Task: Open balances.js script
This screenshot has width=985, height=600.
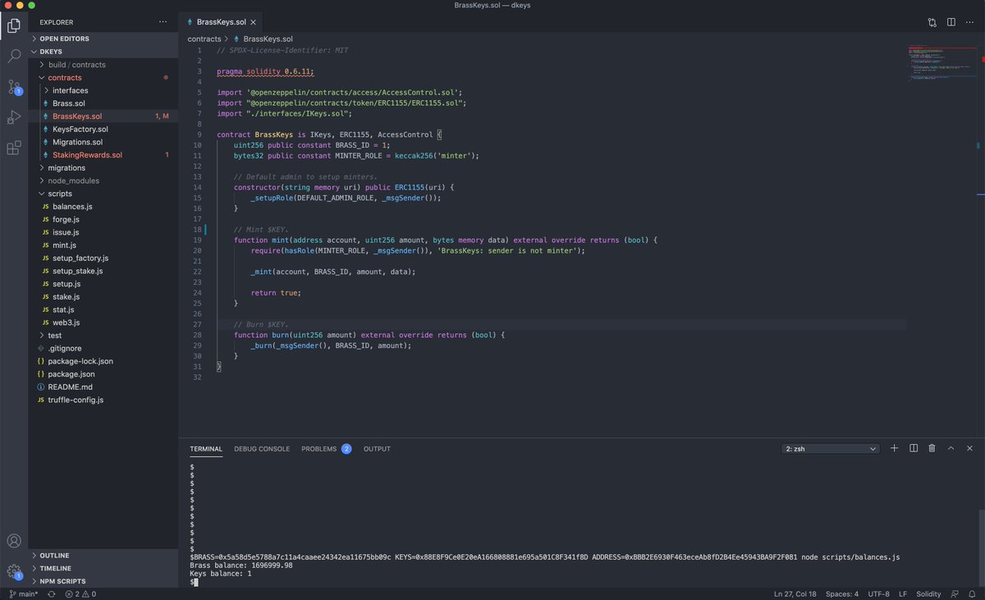Action: 103,206
